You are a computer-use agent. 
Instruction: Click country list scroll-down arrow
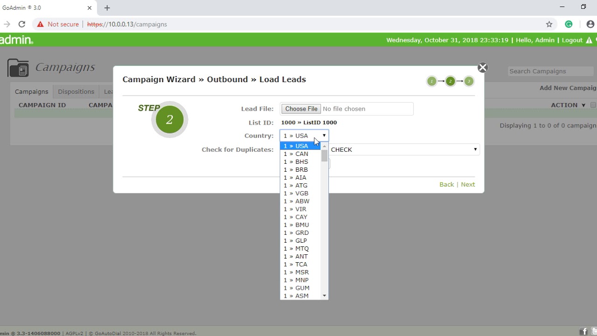tap(324, 296)
